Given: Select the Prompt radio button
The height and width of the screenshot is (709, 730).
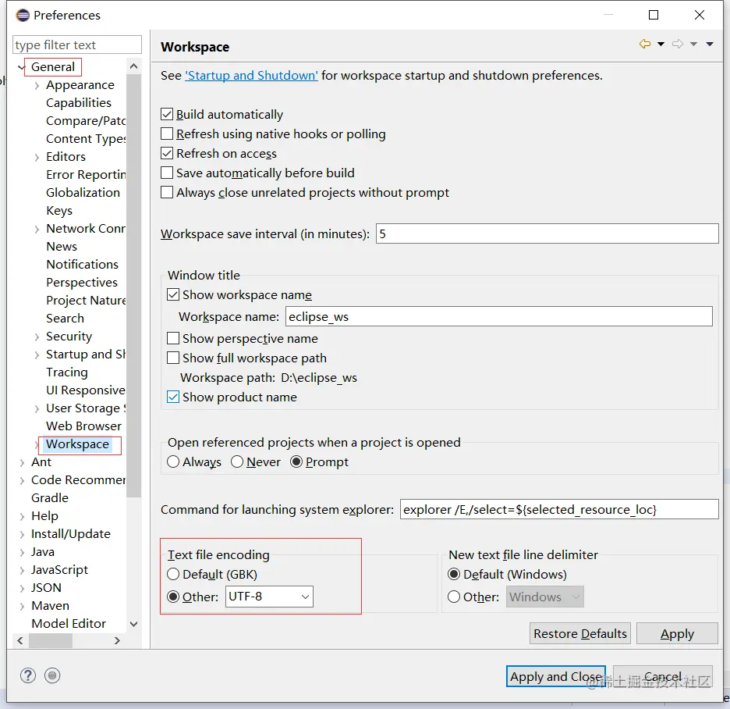Looking at the screenshot, I should [296, 462].
